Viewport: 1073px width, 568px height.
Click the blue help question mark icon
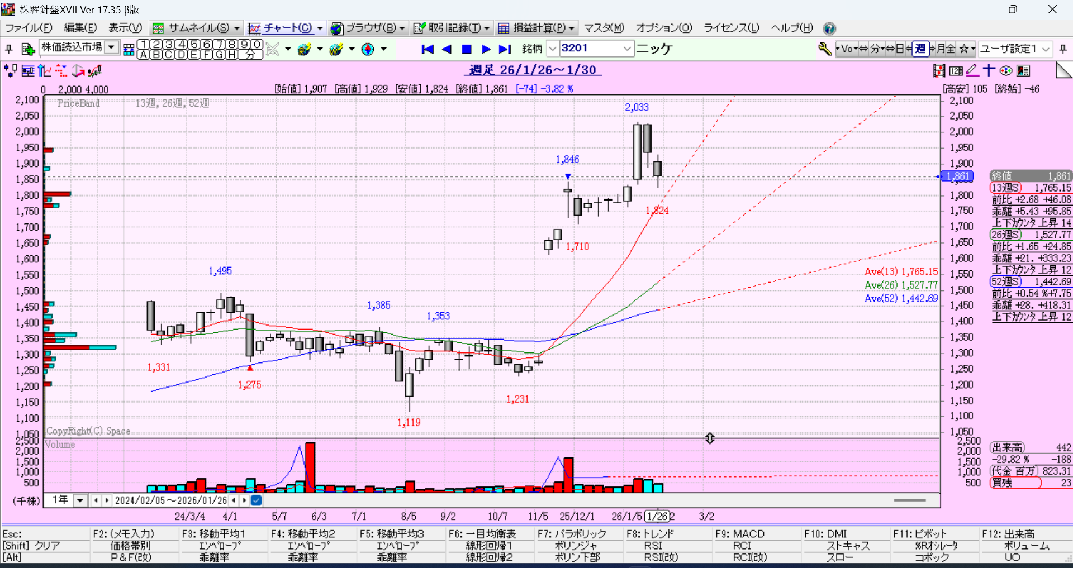point(829,28)
